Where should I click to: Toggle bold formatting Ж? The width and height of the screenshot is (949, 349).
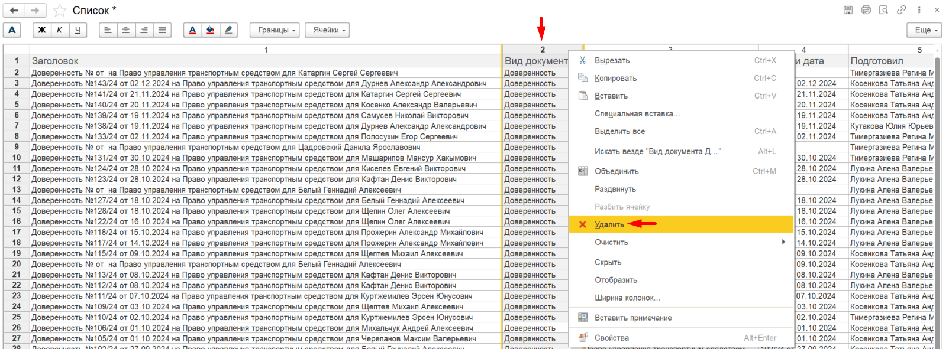click(x=42, y=30)
